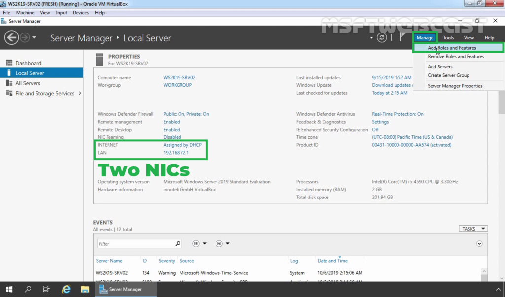Click LAN address 192.168.72.1
This screenshot has width=505, height=297.
(176, 153)
